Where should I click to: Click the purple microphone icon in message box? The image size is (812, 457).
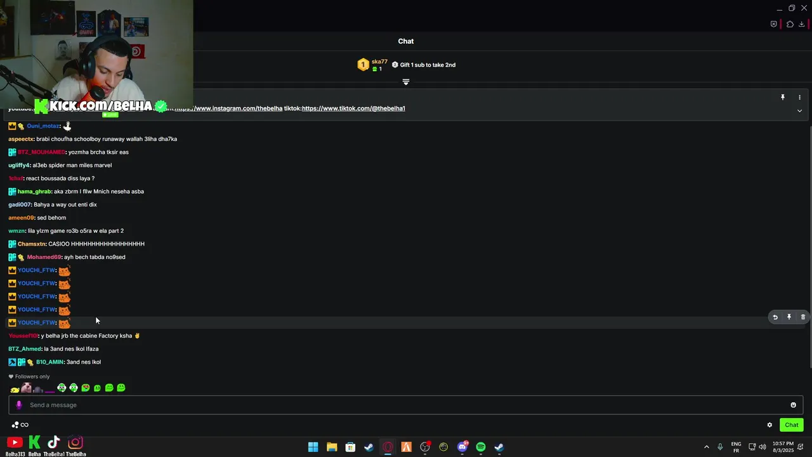pos(18,405)
